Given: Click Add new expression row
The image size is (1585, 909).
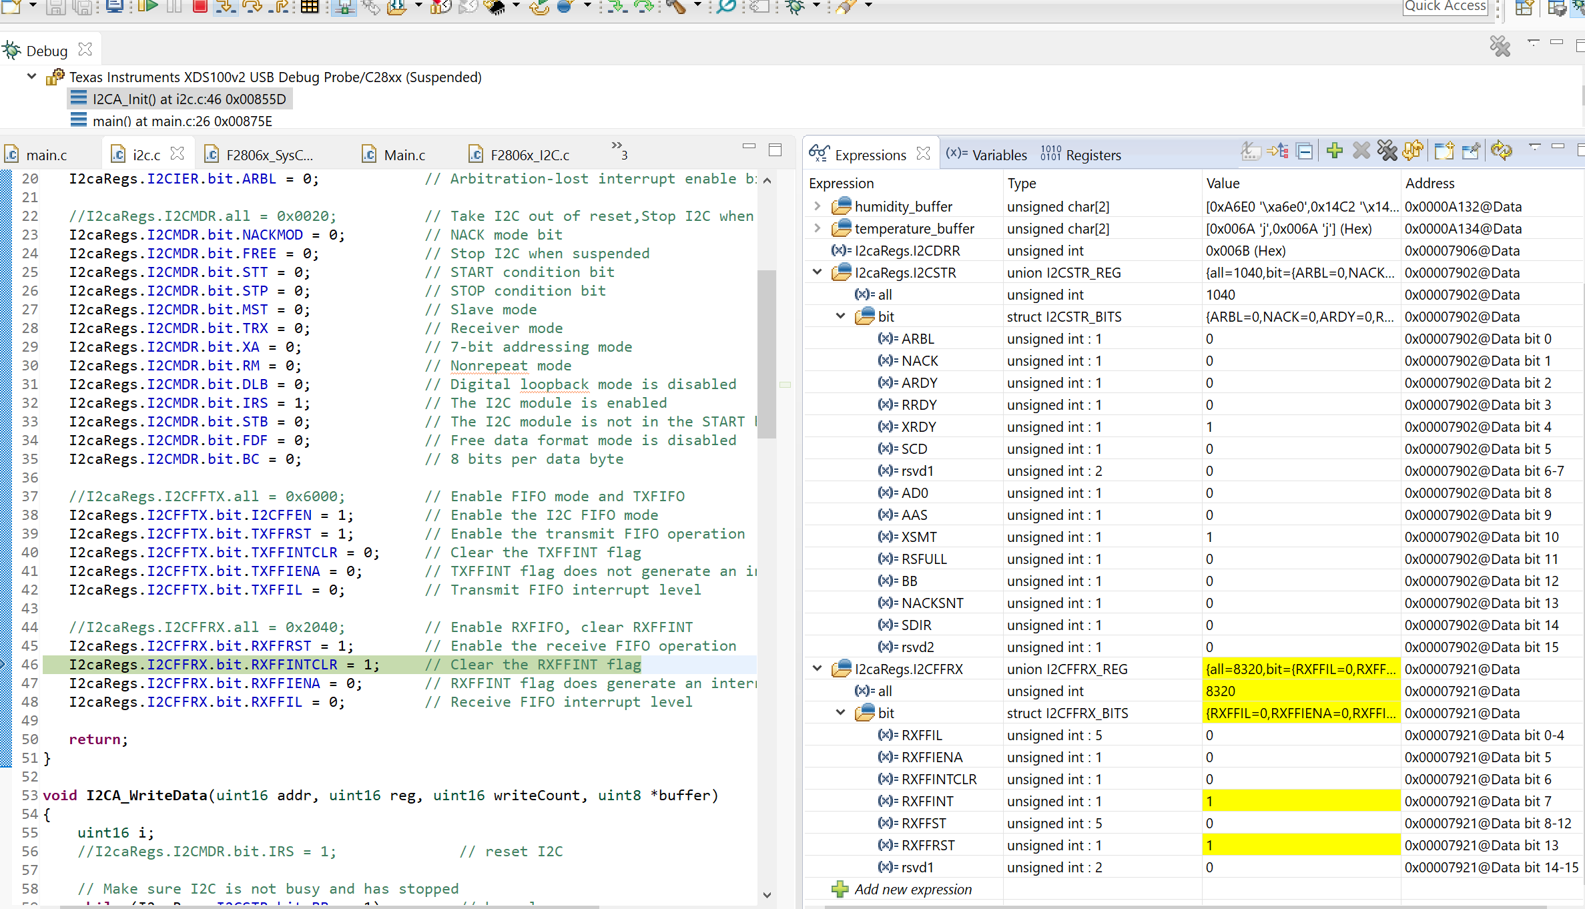Looking at the screenshot, I should (x=902, y=889).
